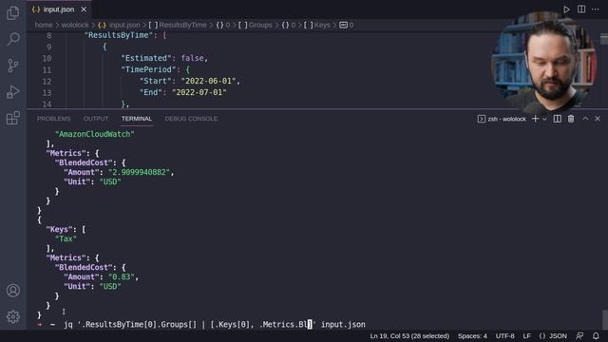The width and height of the screenshot is (608, 342).
Task: Click the terminal scrollbar thumb
Action: point(605,319)
